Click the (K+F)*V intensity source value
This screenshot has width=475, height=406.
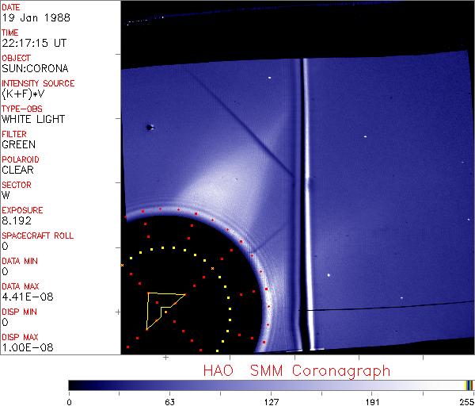click(x=23, y=94)
